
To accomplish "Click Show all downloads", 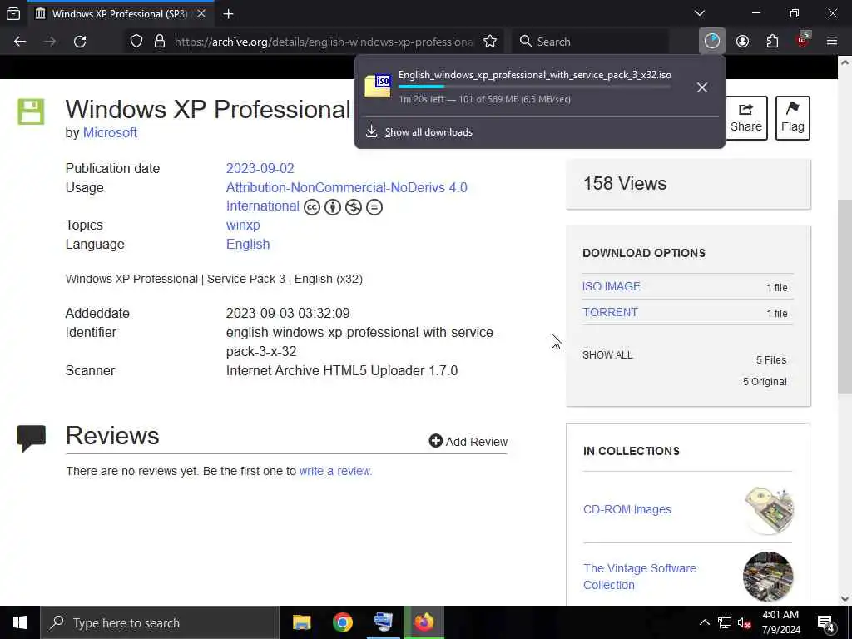I will [x=428, y=132].
